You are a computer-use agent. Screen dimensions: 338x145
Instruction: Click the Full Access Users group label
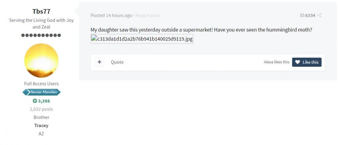point(41,84)
